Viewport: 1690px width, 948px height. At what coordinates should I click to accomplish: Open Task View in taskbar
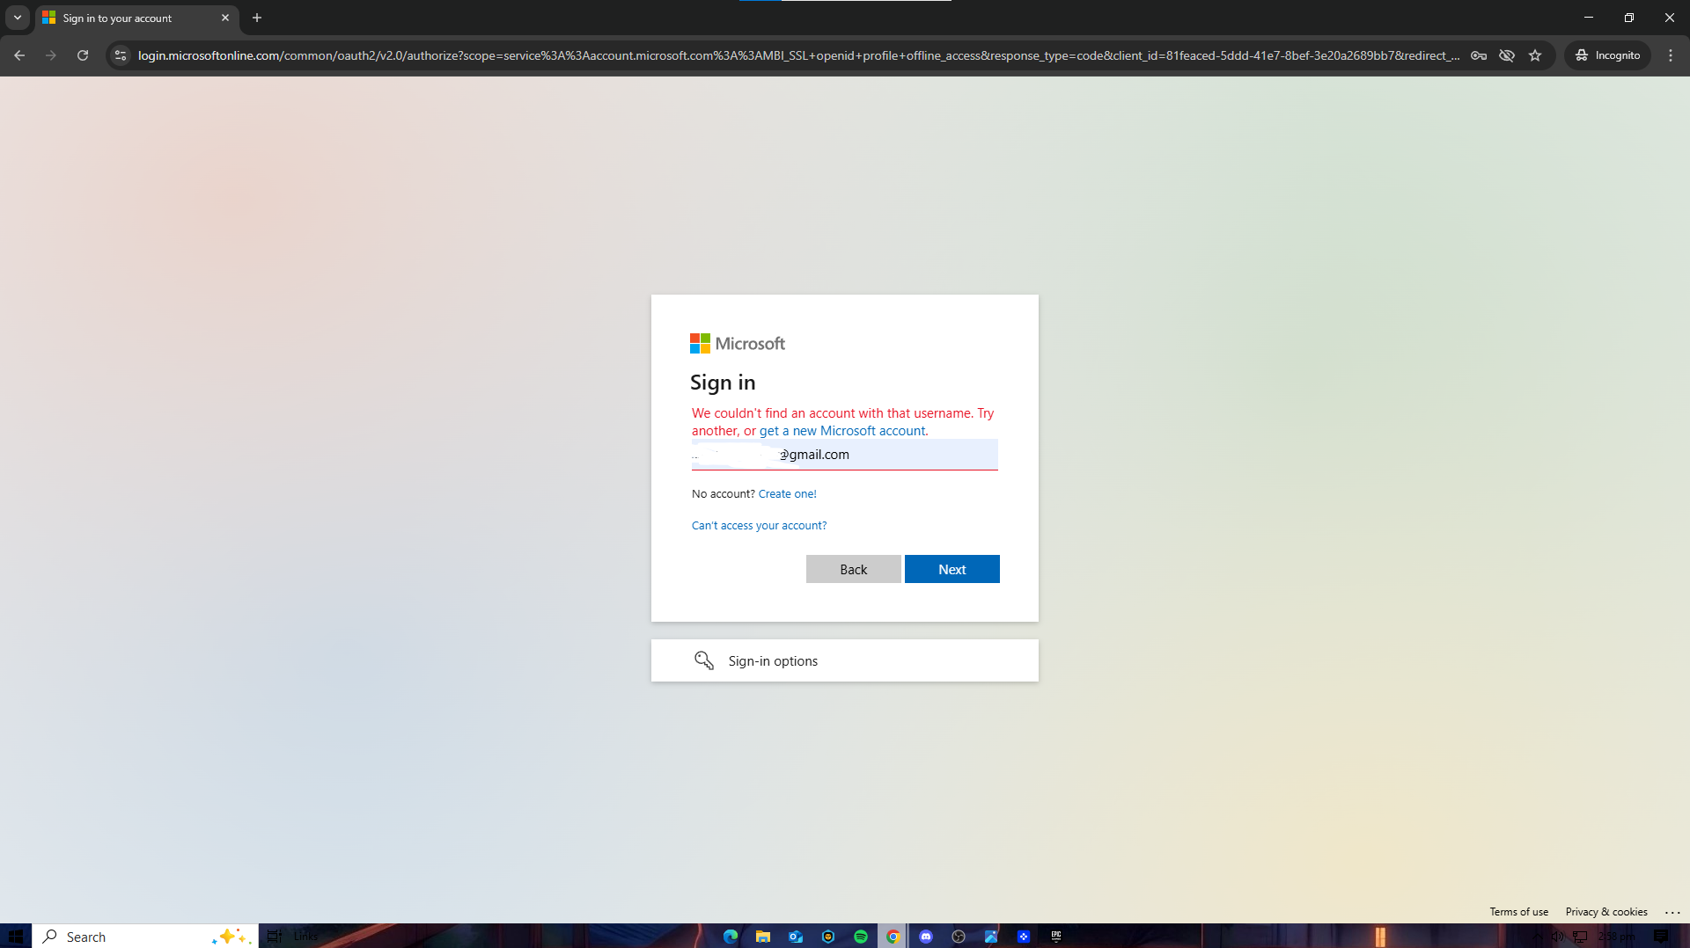275,937
